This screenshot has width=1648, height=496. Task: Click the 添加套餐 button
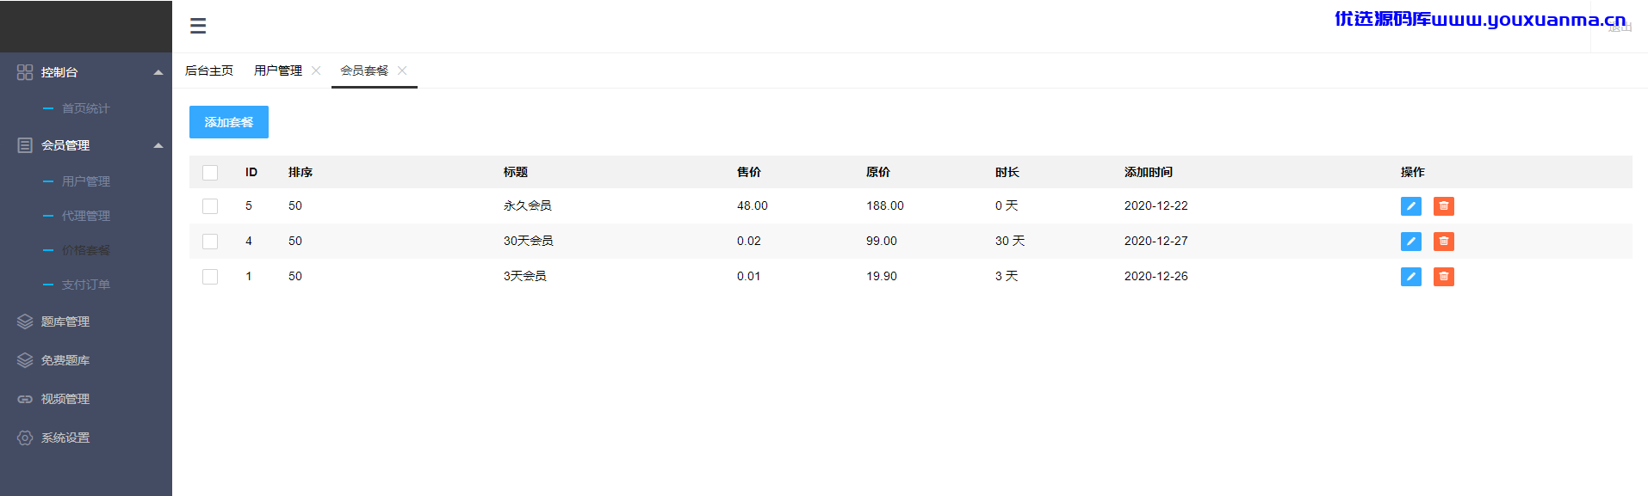click(229, 122)
